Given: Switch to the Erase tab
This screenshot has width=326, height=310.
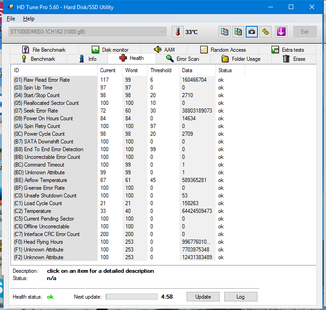Looking at the screenshot, I should click(294, 59).
